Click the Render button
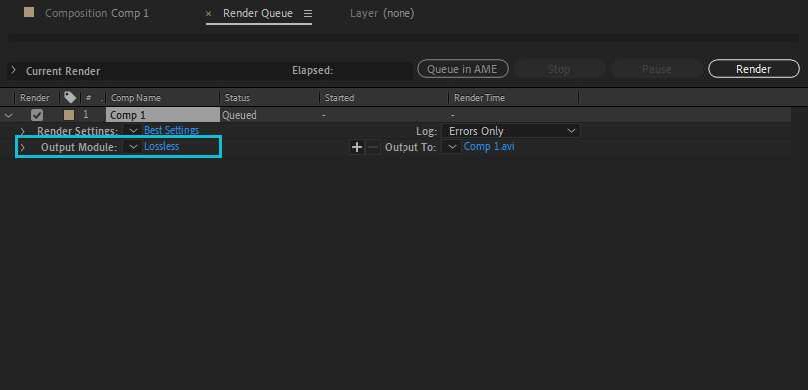The height and width of the screenshot is (390, 808). [754, 69]
